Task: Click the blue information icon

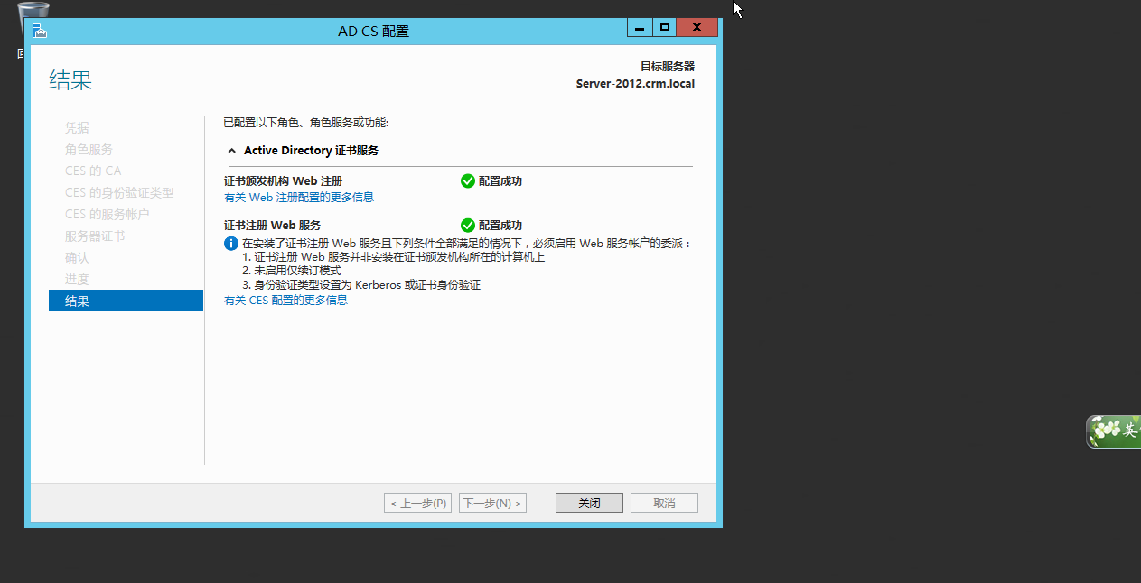Action: point(231,244)
